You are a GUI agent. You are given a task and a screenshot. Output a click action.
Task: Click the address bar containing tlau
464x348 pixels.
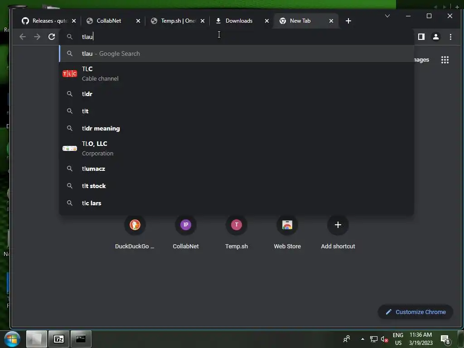pos(237,37)
